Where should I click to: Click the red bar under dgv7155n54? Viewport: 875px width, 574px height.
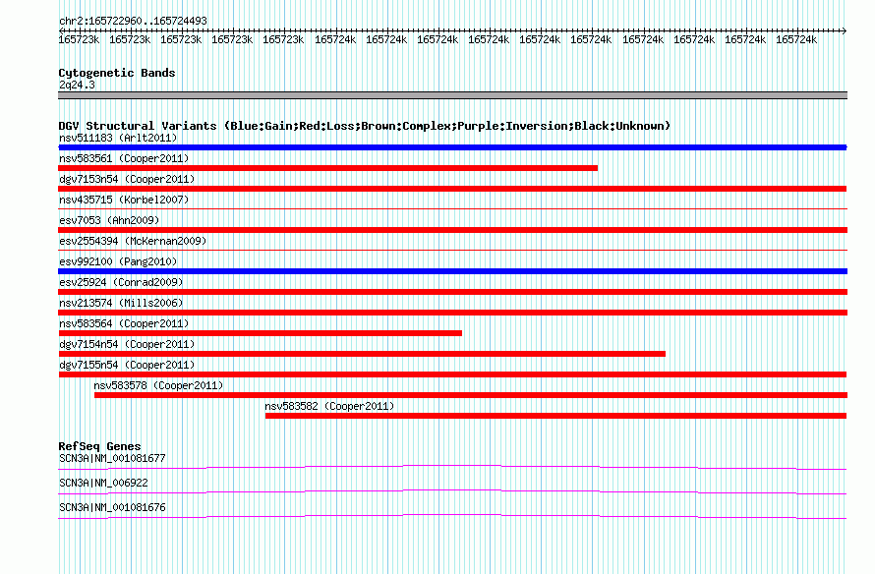coord(452,374)
